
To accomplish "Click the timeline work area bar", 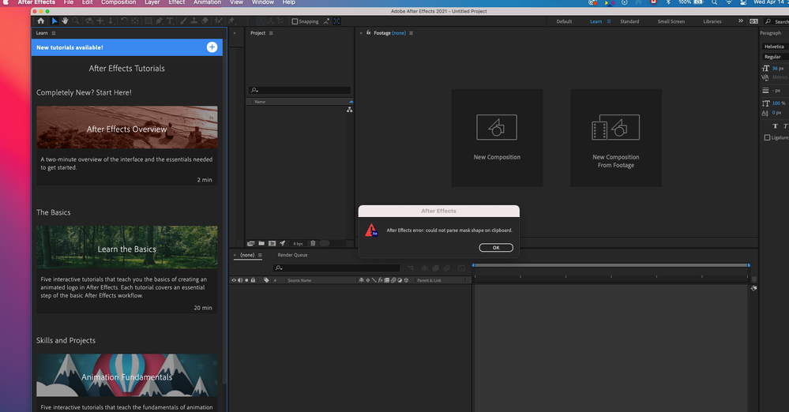I will [611, 265].
